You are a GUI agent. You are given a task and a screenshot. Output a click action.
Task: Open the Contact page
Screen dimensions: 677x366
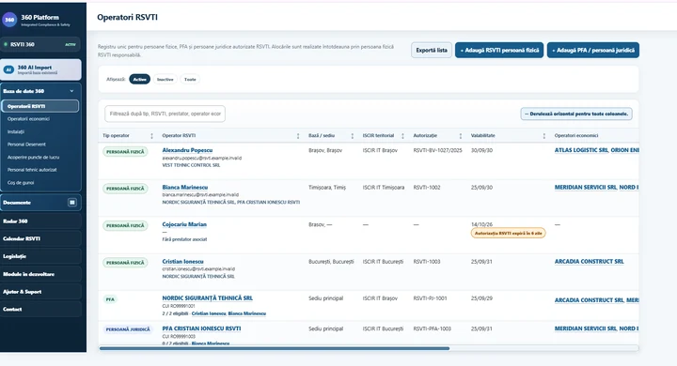coord(40,310)
